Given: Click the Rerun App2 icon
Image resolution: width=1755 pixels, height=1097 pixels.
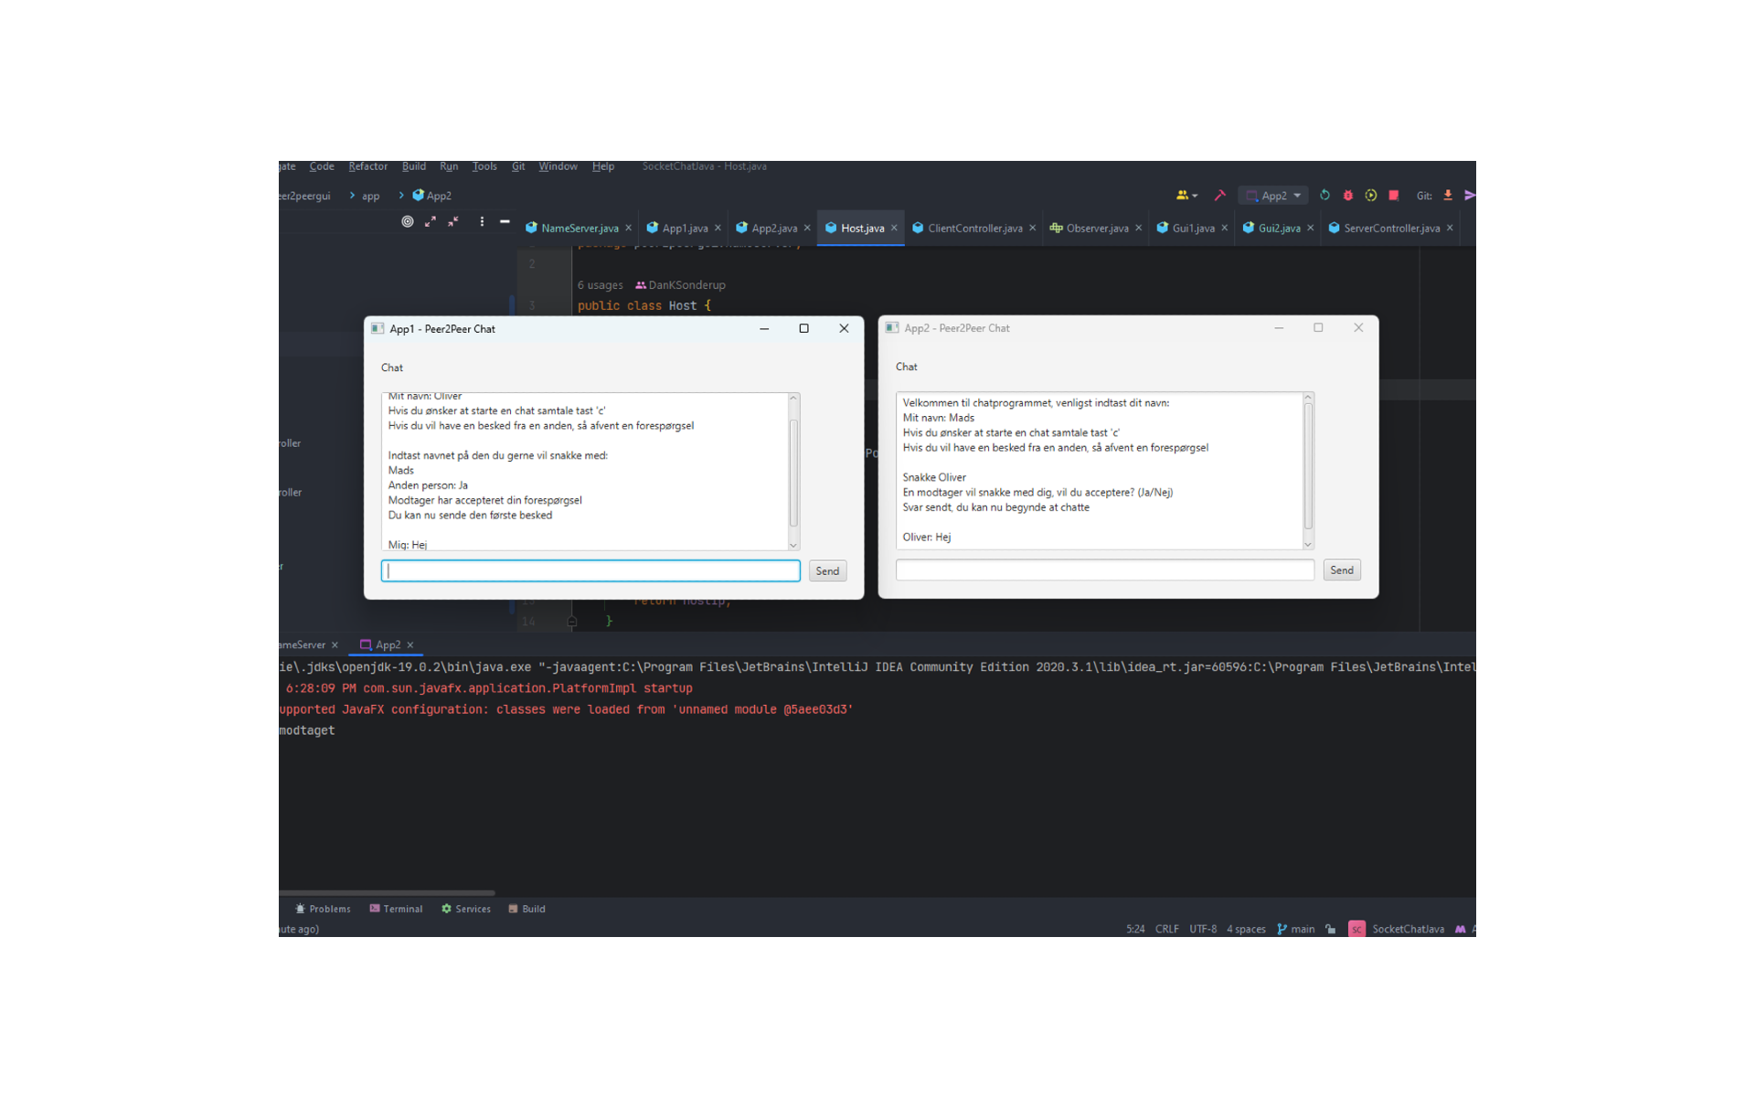Looking at the screenshot, I should point(1324,196).
